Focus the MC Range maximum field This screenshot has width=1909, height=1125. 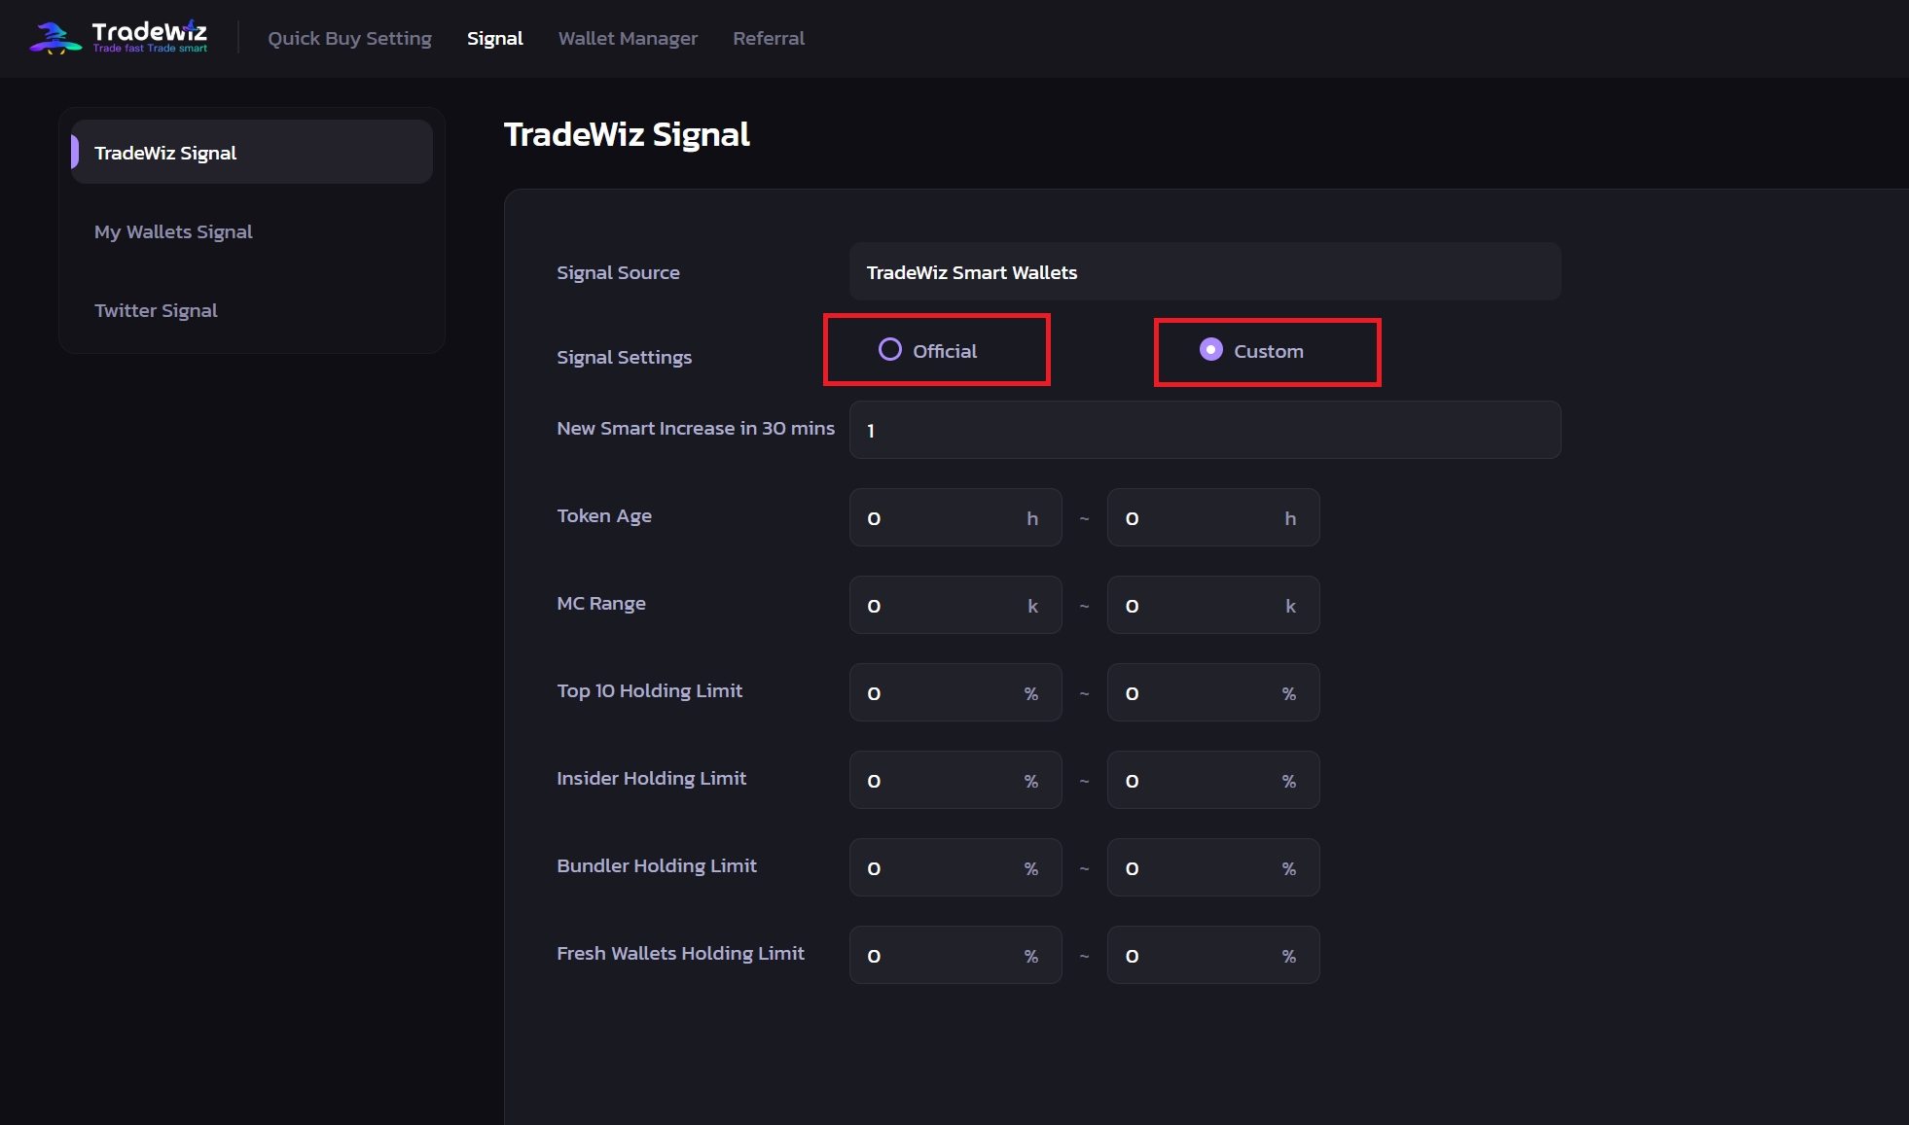tap(1213, 605)
